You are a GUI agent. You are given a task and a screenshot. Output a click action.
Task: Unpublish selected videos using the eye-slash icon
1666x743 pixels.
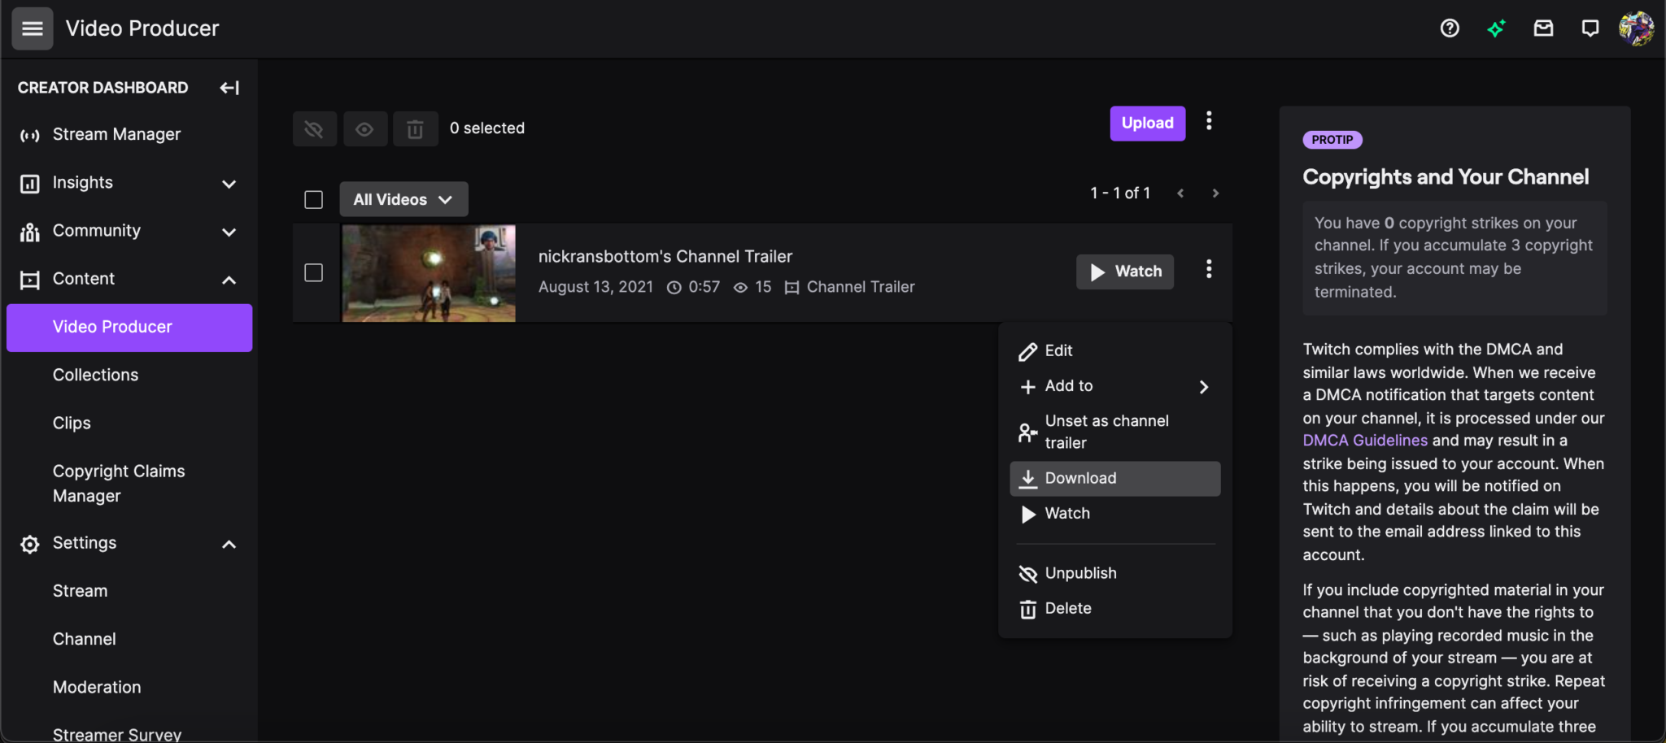point(314,128)
